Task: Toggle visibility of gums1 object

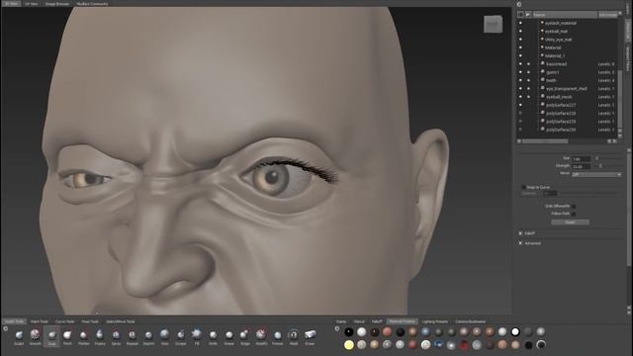Action: (x=520, y=72)
